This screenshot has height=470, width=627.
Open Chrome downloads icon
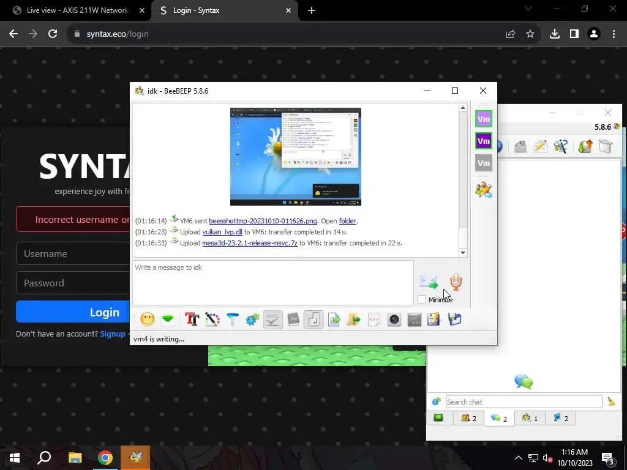(x=554, y=34)
